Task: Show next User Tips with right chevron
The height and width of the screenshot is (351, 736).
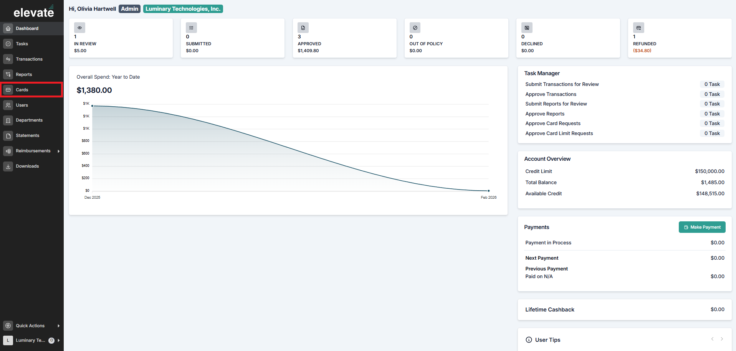Action: point(722,339)
